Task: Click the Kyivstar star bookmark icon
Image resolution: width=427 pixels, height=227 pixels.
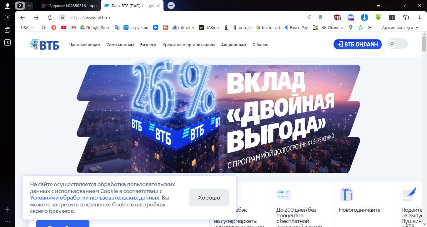Action: 360,27
